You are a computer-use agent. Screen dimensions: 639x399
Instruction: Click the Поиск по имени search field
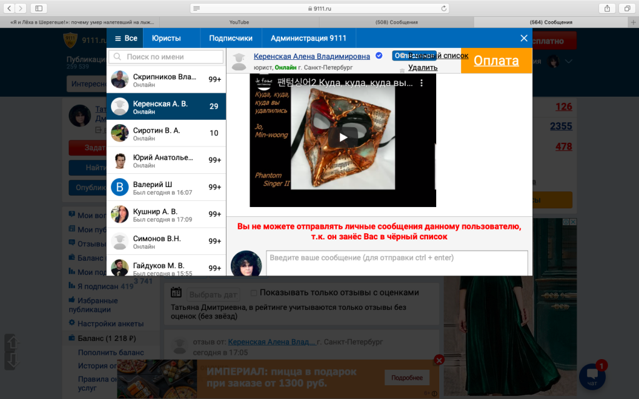coord(166,57)
